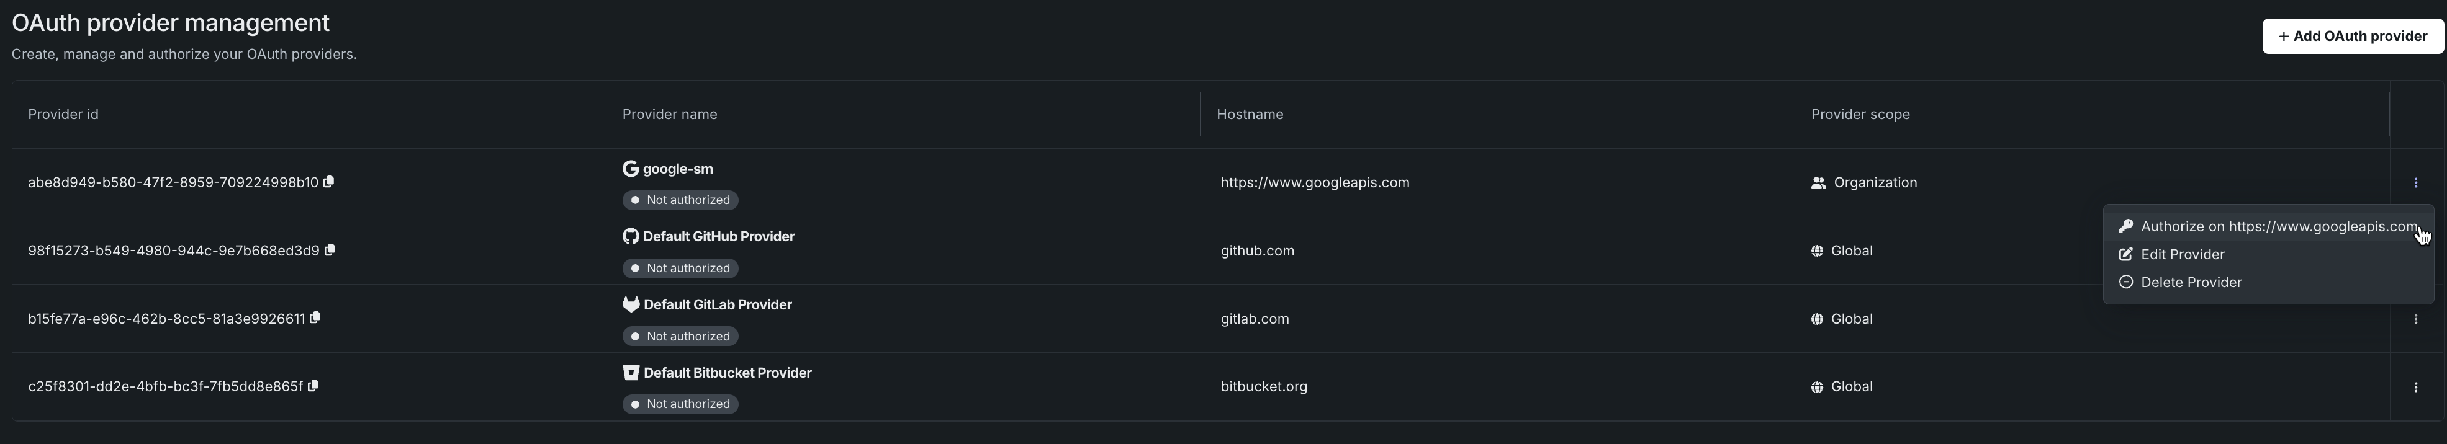Open the actions menu for the Bitbucket provider
Viewport: 2447px width, 444px height.
tap(2416, 387)
